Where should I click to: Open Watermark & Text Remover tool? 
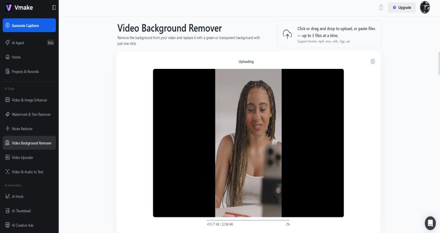[x=31, y=114]
